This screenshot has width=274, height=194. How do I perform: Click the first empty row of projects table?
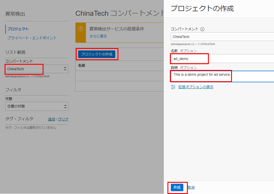(x=119, y=76)
